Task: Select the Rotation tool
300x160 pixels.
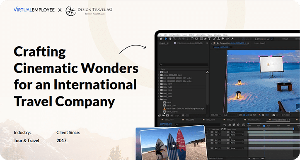Action: pyautogui.click(x=192, y=38)
